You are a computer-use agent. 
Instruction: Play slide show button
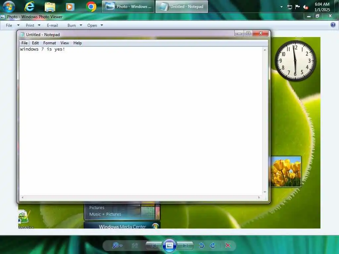(x=169, y=245)
